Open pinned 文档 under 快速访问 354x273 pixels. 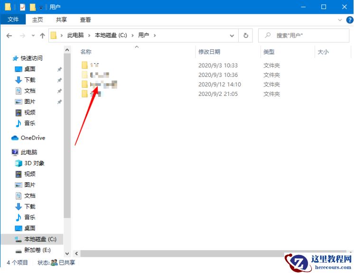tap(25, 91)
